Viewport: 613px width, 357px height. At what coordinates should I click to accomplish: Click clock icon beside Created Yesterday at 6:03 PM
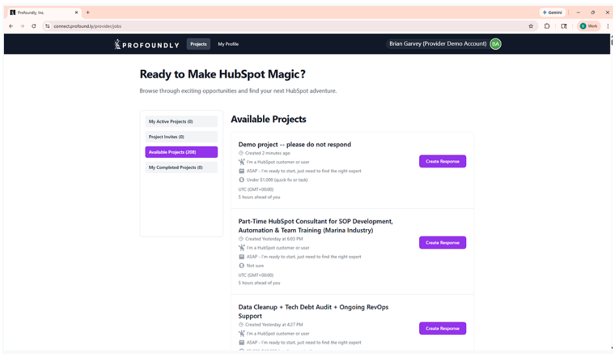pyautogui.click(x=241, y=239)
